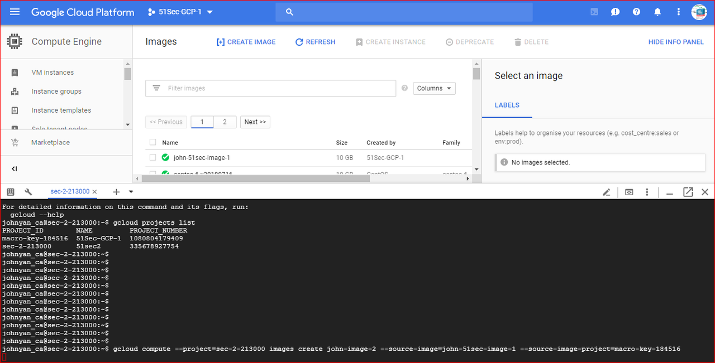715x363 pixels.
Task: Hide the info panel
Action: [x=676, y=42]
